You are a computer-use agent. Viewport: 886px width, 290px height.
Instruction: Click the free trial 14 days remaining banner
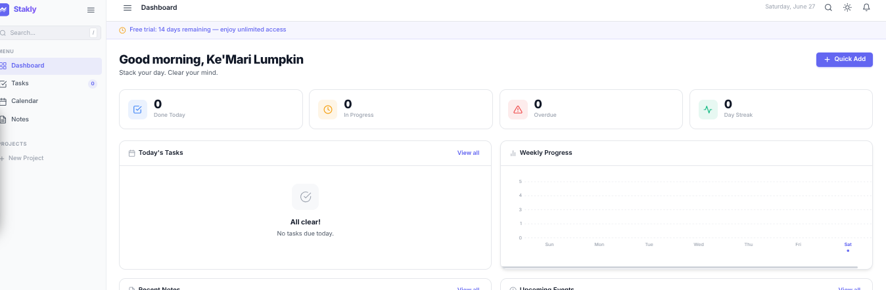tap(496, 30)
